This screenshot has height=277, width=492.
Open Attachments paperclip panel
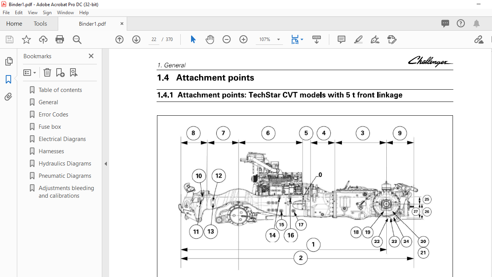tap(8, 97)
